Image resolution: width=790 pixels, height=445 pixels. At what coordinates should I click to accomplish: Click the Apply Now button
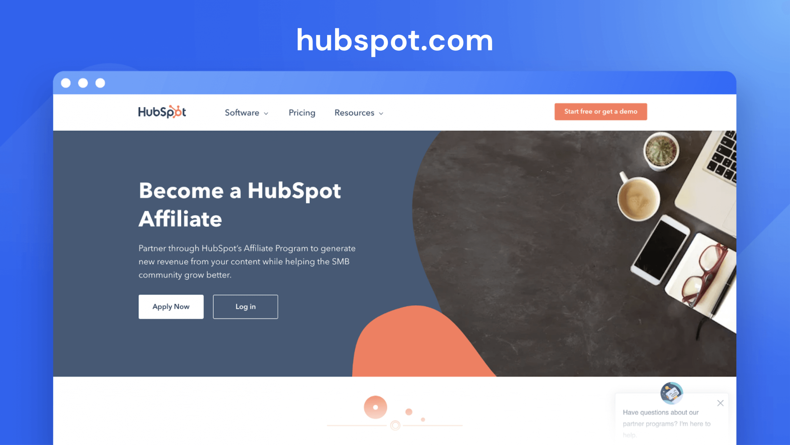tap(170, 307)
